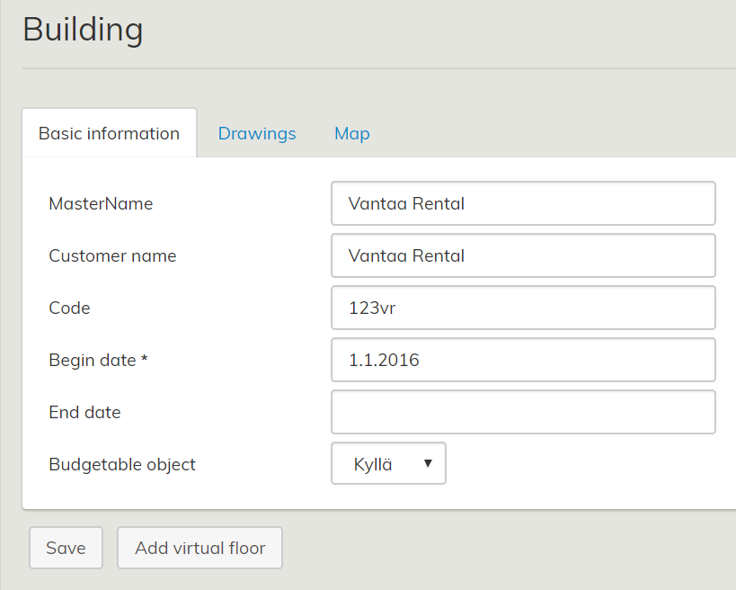Click the Begin date field showing 1.1.2016
Viewport: 736px width, 590px height.
point(523,360)
